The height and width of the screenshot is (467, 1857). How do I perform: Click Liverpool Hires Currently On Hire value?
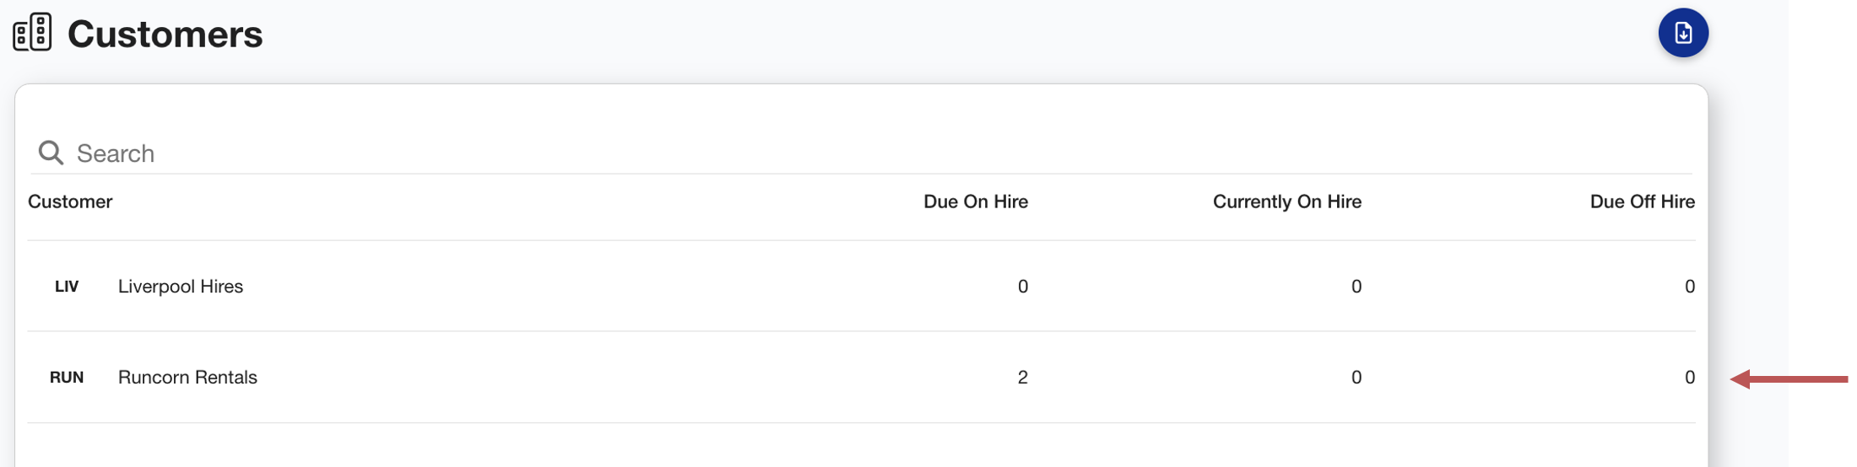pos(1356,286)
